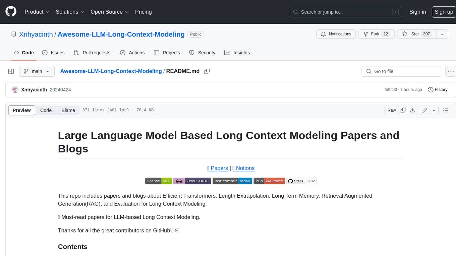
Task: Open the commit hash fb9fc3f
Action: click(x=391, y=89)
